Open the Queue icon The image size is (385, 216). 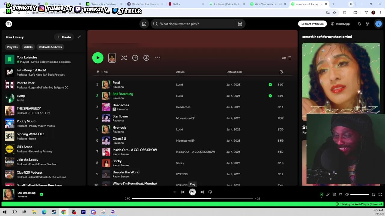[x=334, y=194]
